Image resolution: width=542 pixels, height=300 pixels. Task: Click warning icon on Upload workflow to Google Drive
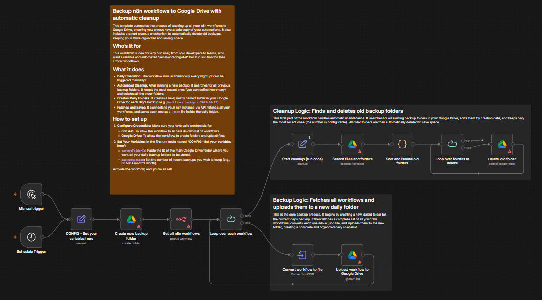pos(360,262)
